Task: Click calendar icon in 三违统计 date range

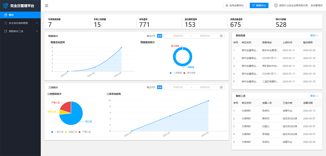Action: (221, 87)
